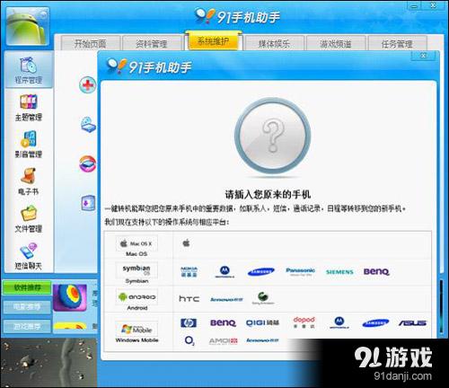Click the Sony Ericsson brand logo

point(263,298)
